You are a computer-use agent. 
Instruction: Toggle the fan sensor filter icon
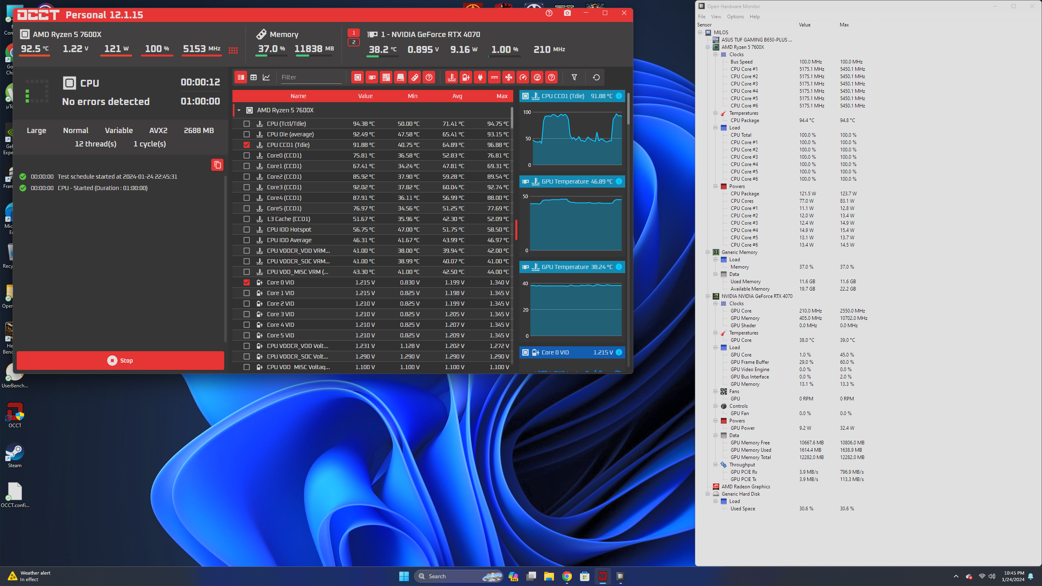coord(509,77)
